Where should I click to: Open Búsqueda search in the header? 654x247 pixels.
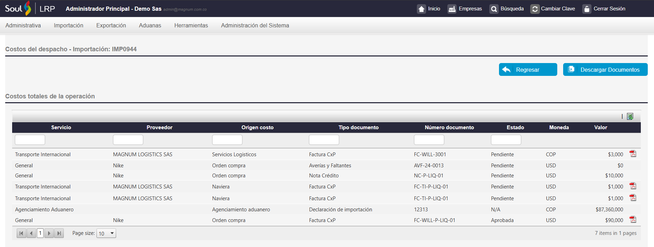[x=507, y=9]
